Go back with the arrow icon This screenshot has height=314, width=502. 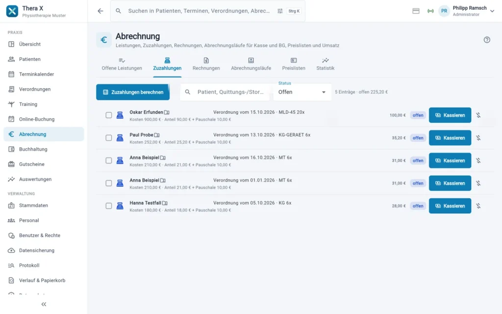(100, 11)
